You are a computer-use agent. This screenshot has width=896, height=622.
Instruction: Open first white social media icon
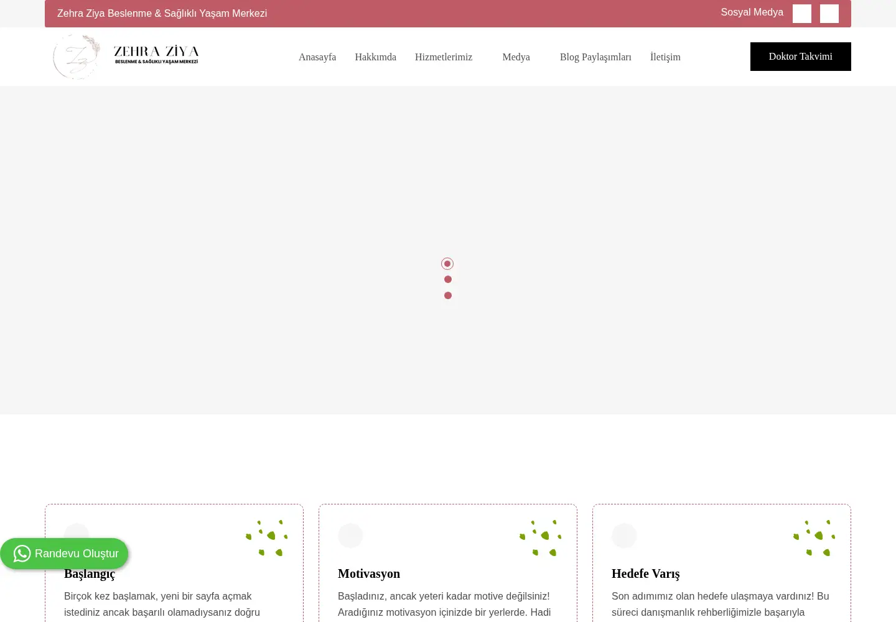pos(802,14)
